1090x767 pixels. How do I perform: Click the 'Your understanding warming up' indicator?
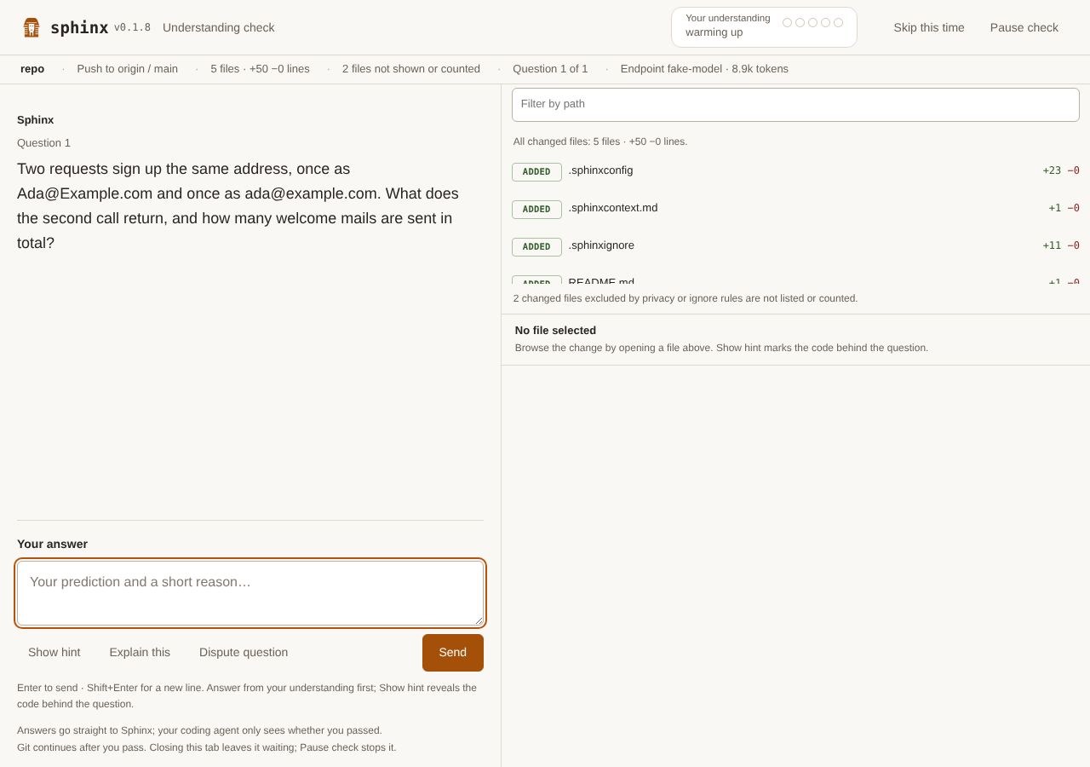tap(764, 27)
